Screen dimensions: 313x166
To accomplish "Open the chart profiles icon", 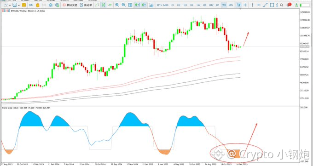I will 15,5.
